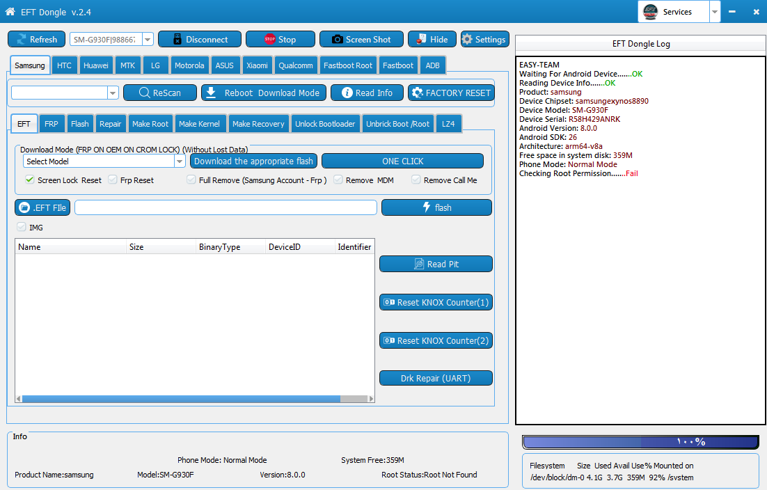Click the Drk Repair (UART) button
The height and width of the screenshot is (490, 767).
[436, 378]
